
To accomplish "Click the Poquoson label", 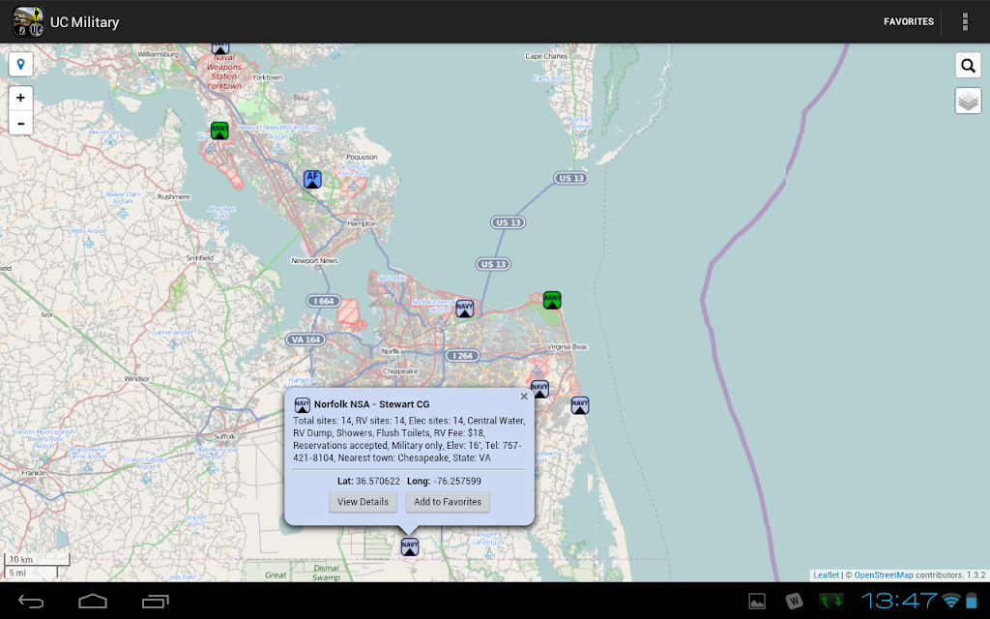I will pyautogui.click(x=362, y=157).
